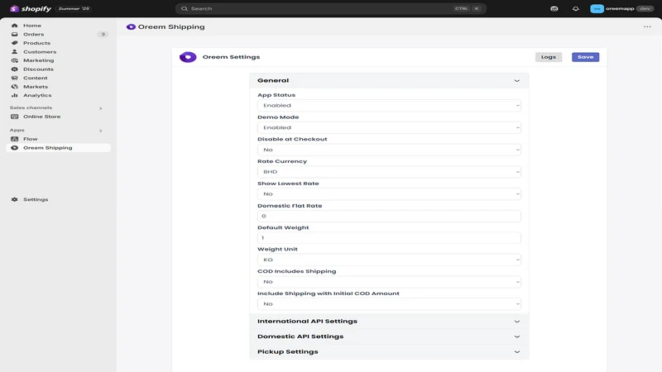Image resolution: width=662 pixels, height=372 pixels.
Task: Click the Settings gear icon
Action: click(x=14, y=199)
